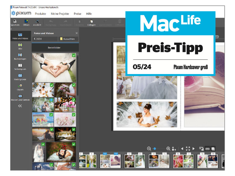The width and height of the screenshot is (235, 176).
Task: Open the Fotos und Videos sidebar panel
Action: tap(20, 36)
